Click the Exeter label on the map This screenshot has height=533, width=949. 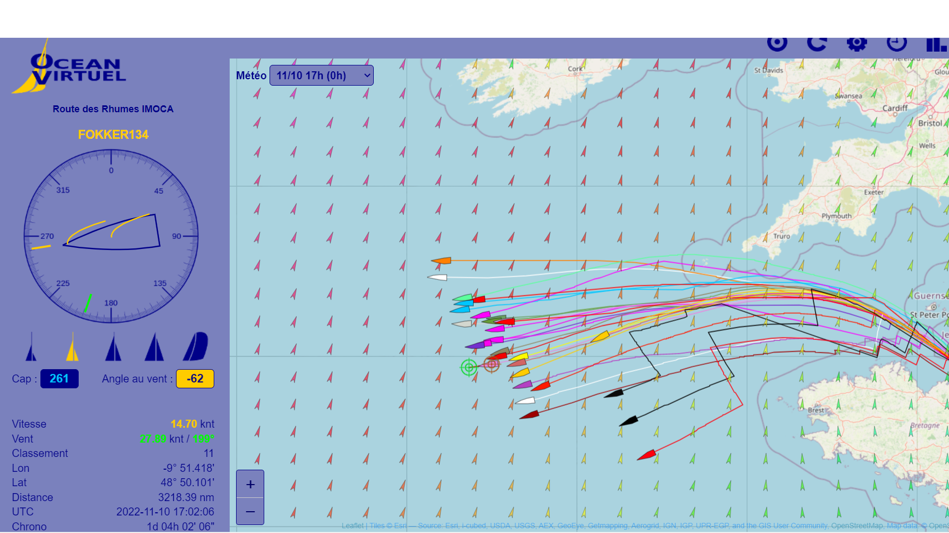pos(874,192)
